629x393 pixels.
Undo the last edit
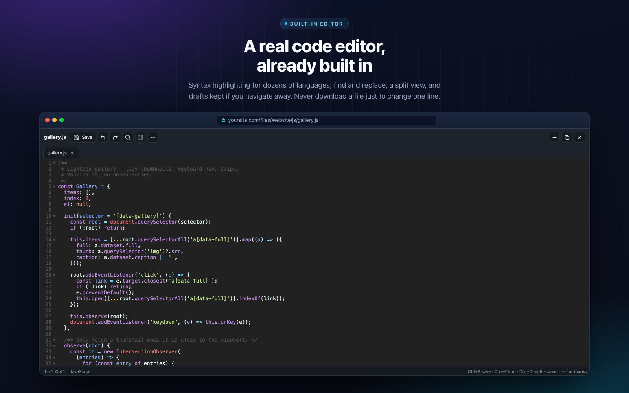click(x=103, y=137)
